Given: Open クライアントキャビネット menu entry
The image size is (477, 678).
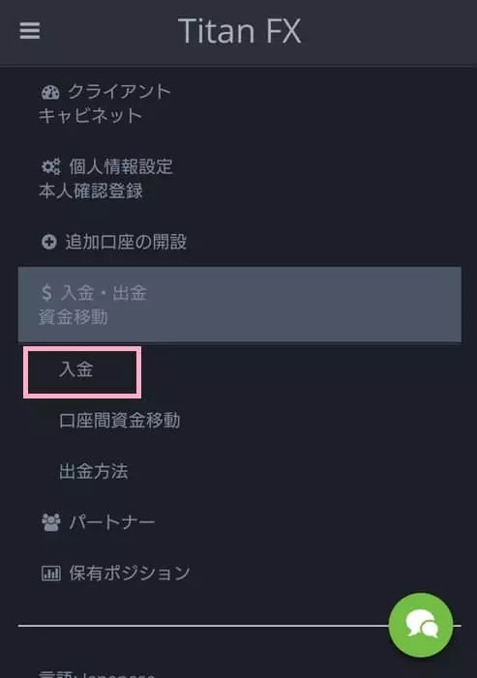Looking at the screenshot, I should click(x=105, y=103).
